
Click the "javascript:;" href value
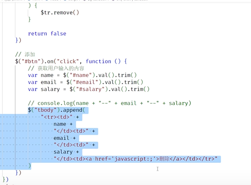tap(133, 159)
